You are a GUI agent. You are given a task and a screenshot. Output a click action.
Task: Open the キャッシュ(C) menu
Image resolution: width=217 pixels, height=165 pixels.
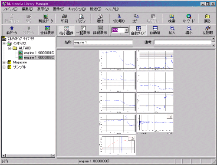pyautogui.click(x=77, y=9)
